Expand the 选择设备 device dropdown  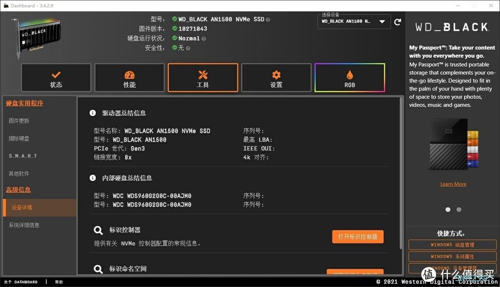[354, 21]
